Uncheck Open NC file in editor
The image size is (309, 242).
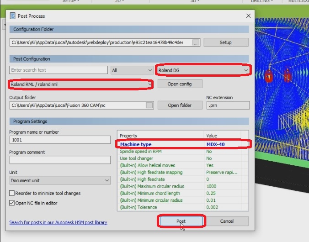pos(12,203)
